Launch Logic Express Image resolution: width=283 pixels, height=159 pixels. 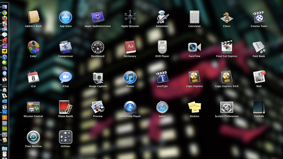(194, 77)
